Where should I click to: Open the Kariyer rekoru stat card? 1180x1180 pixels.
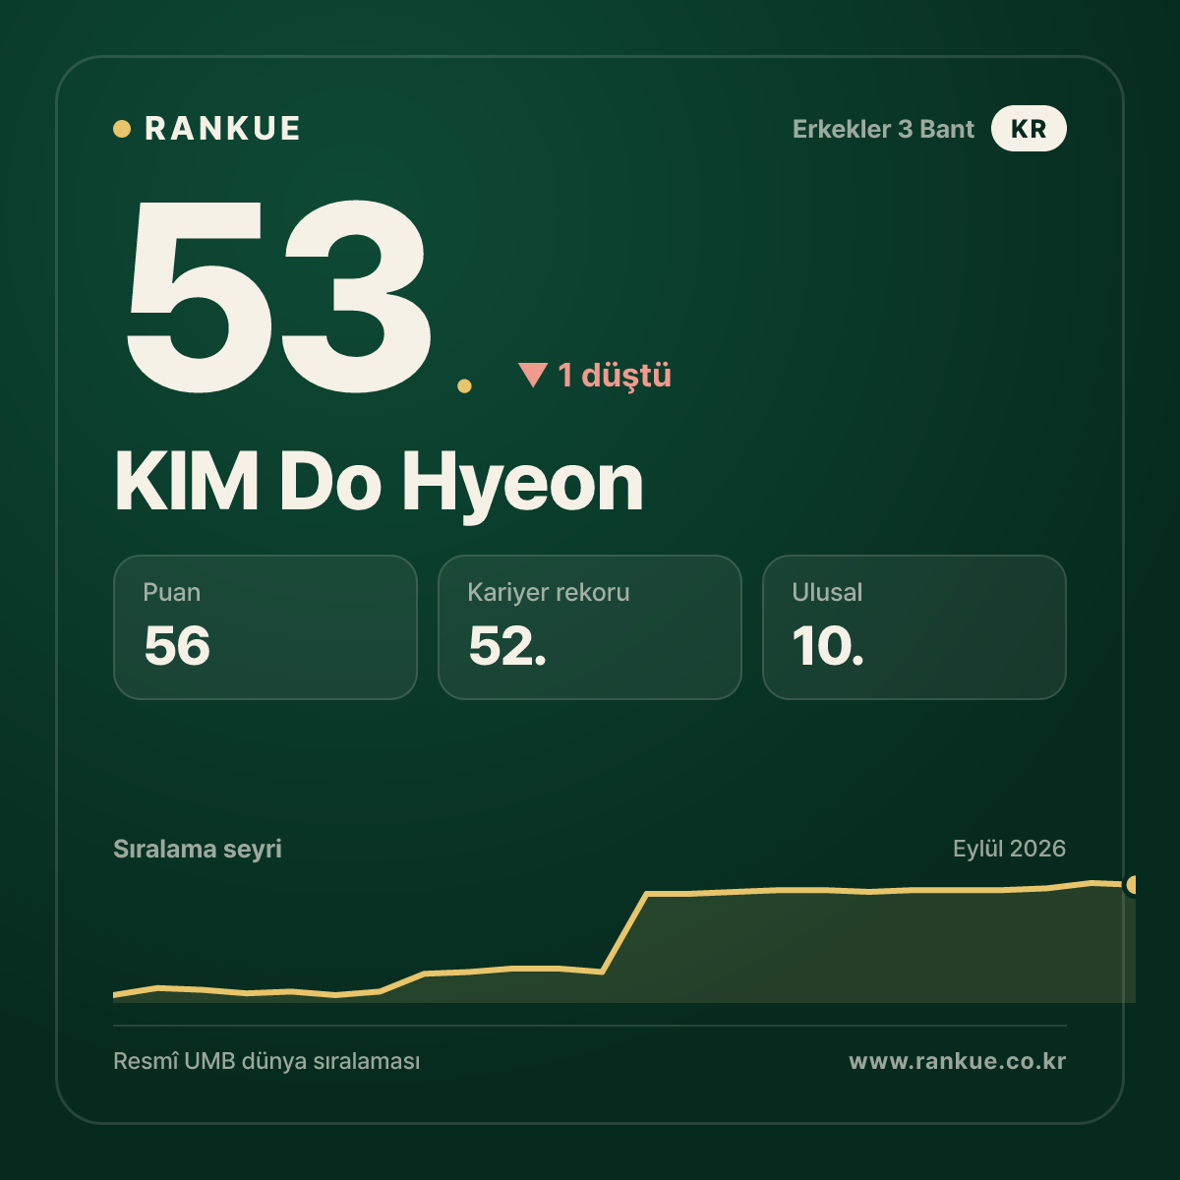tap(590, 627)
